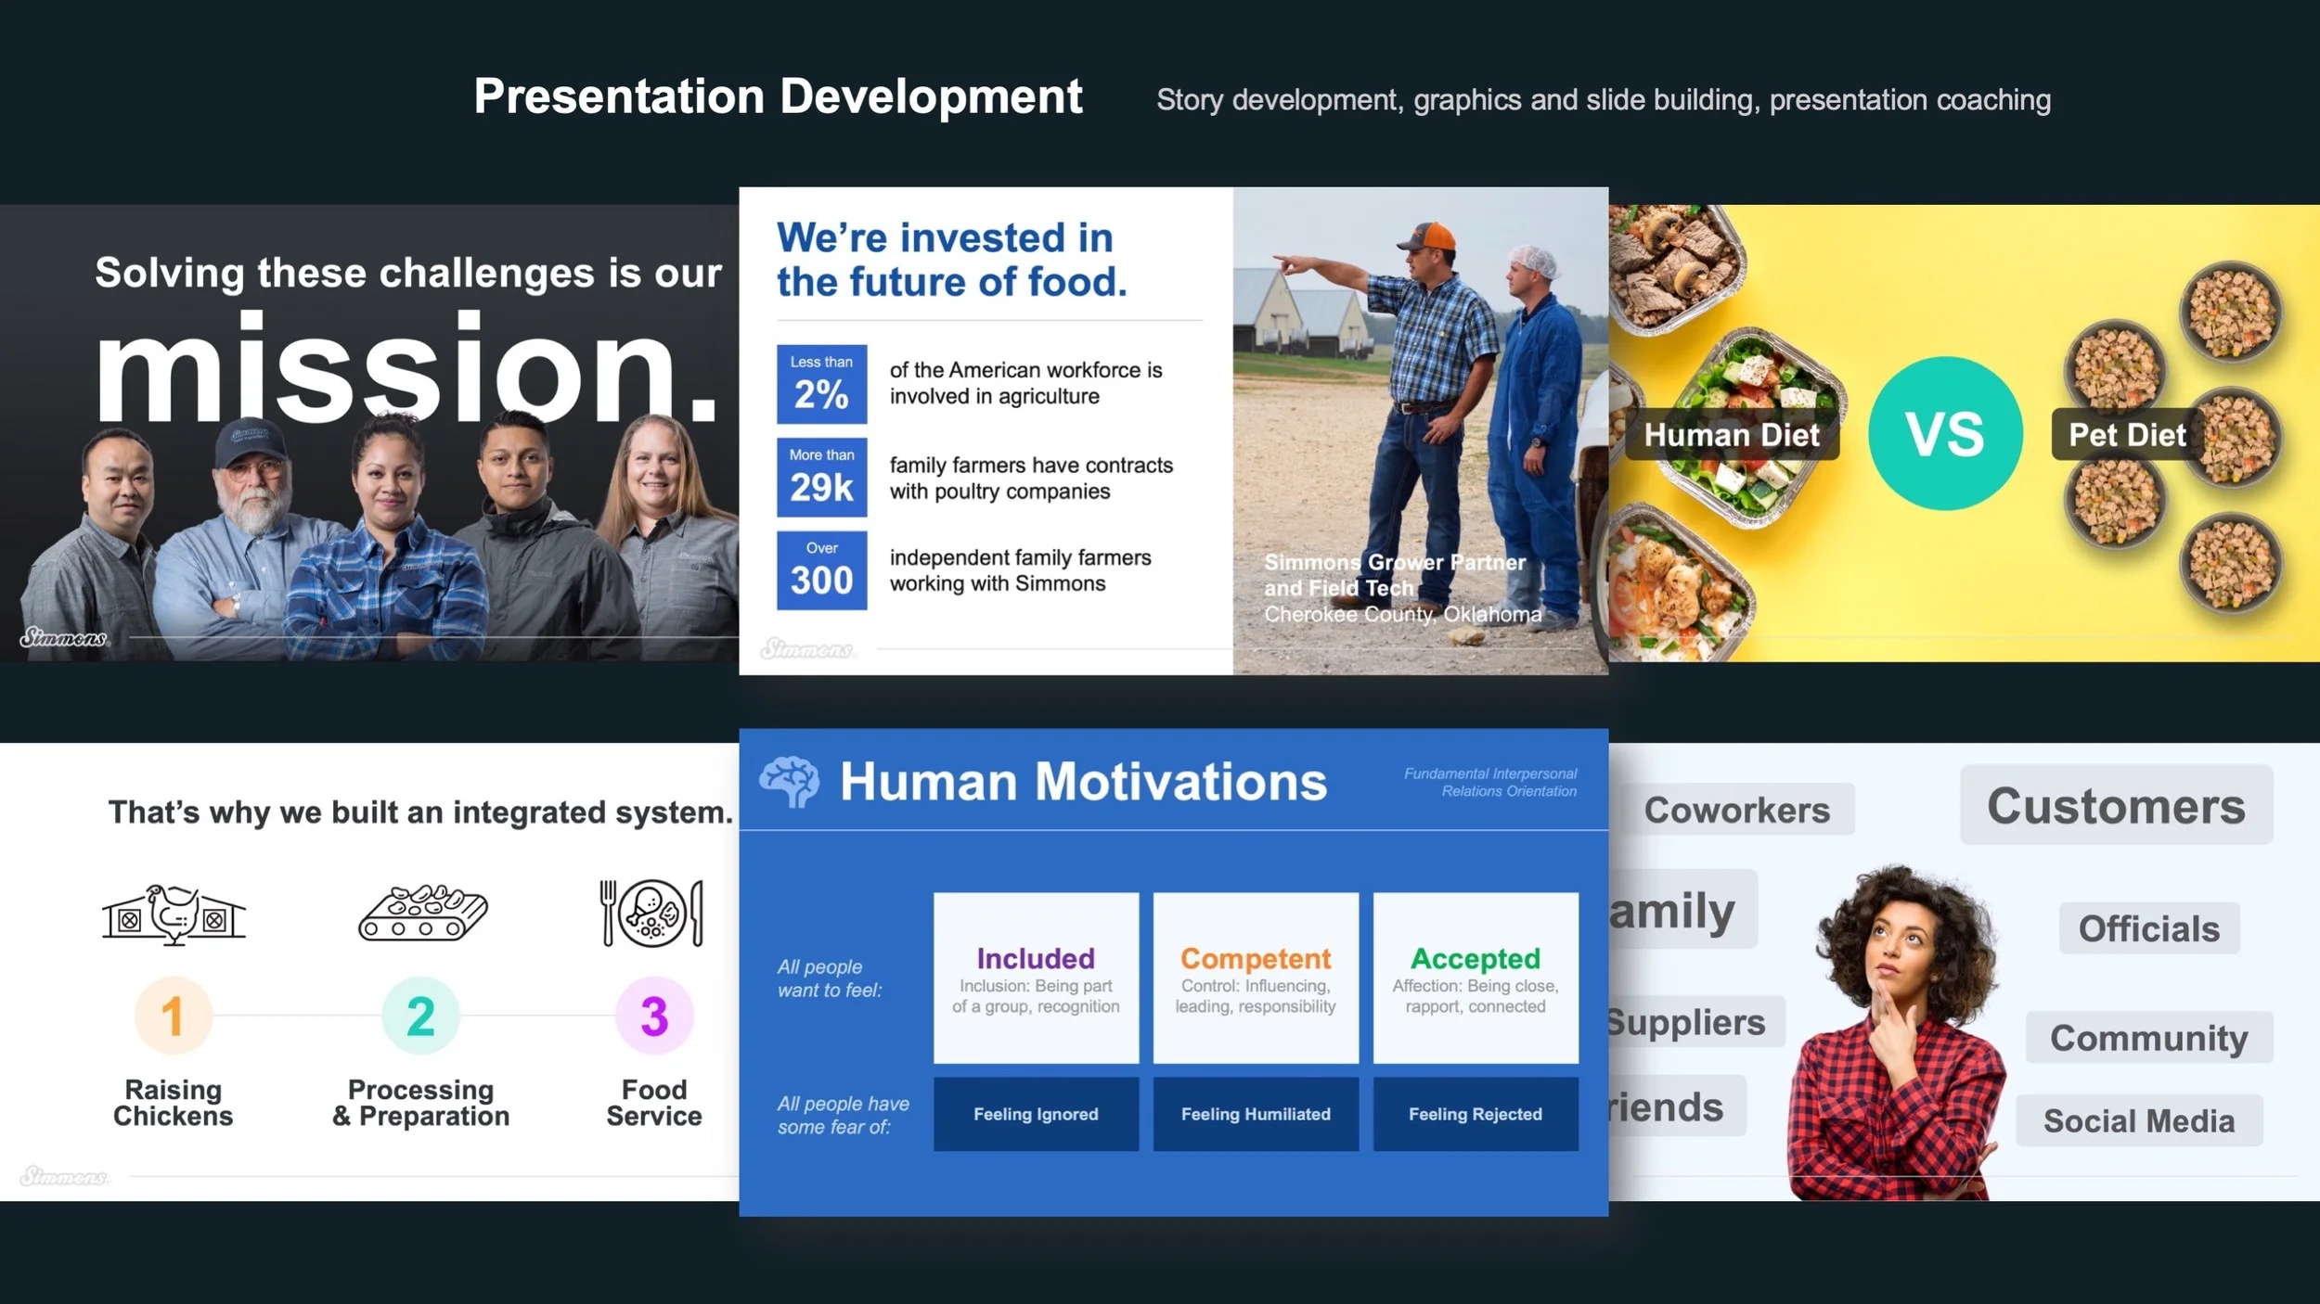The width and height of the screenshot is (2320, 1304).
Task: Click the teal VS circle
Action: point(1945,433)
